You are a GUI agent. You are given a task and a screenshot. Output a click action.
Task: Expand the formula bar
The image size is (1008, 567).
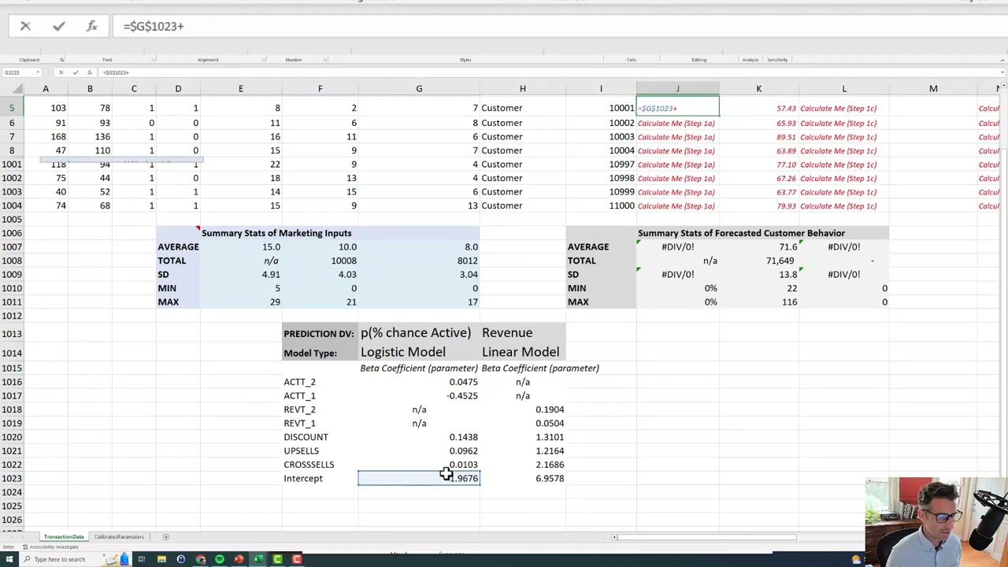1002,72
